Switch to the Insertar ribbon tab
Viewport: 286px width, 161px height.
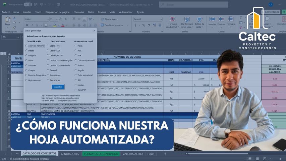coord(27,12)
